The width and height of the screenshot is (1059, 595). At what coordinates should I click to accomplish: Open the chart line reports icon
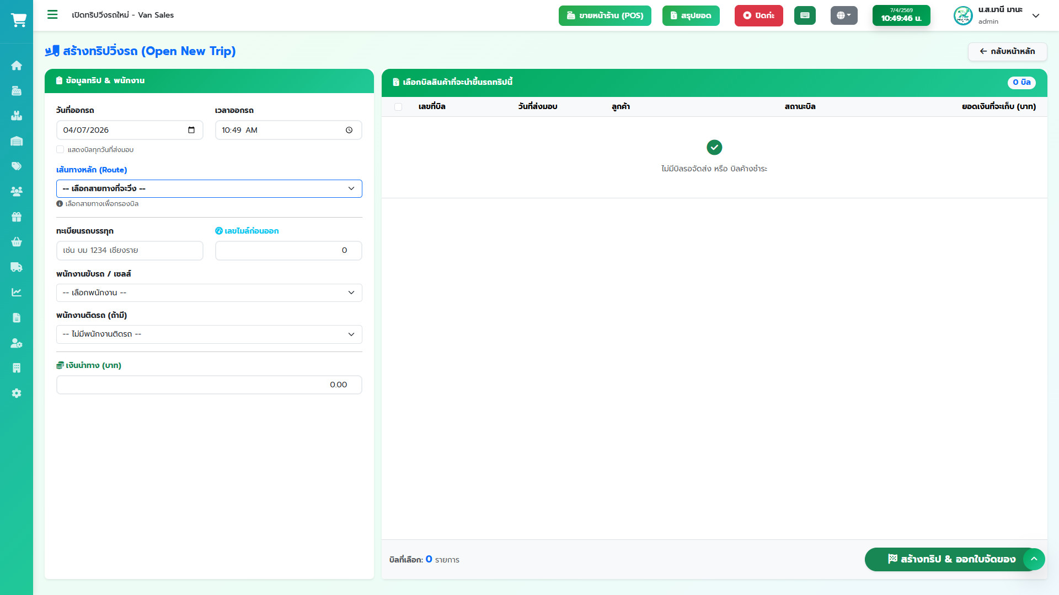[x=17, y=293]
